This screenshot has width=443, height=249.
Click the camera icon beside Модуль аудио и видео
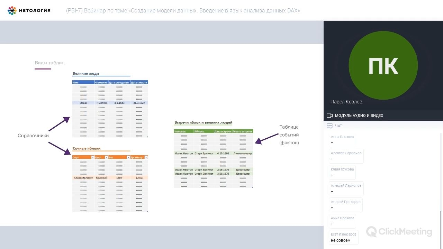coord(329,116)
